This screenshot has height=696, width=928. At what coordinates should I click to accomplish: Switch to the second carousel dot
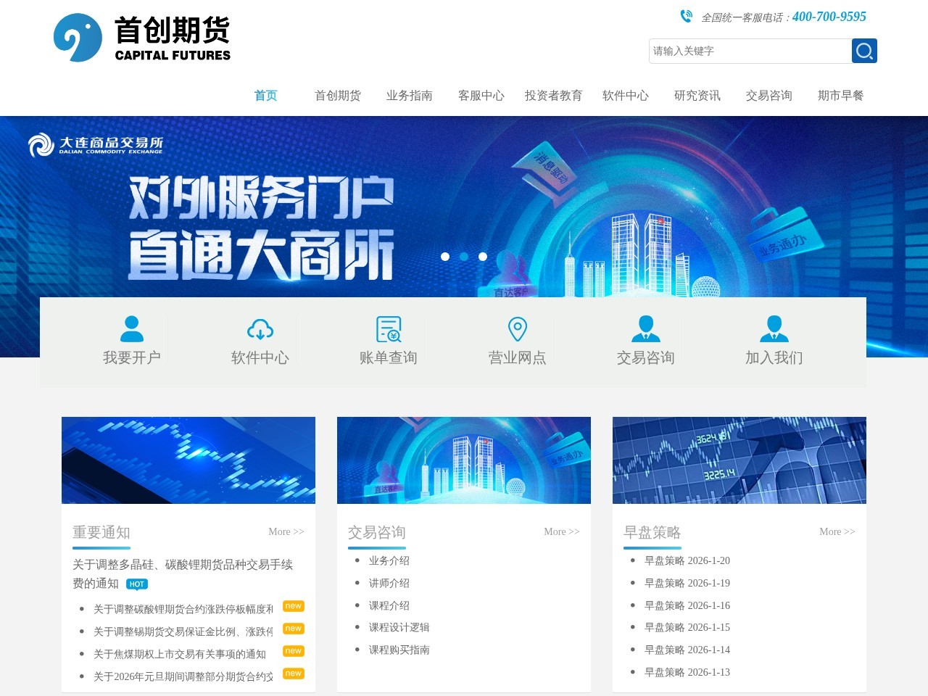tap(464, 257)
